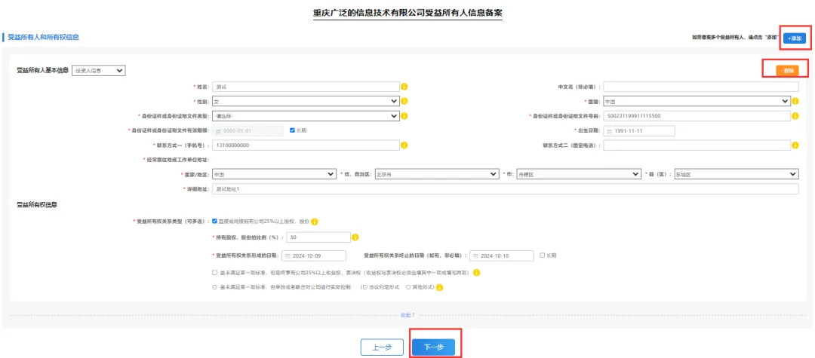The image size is (815, 358).
Task: Click calendar icon in 出生日期 field
Action: [610, 130]
